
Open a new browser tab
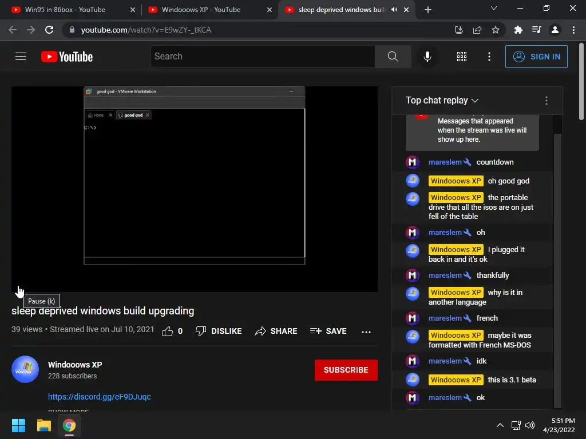pos(428,10)
